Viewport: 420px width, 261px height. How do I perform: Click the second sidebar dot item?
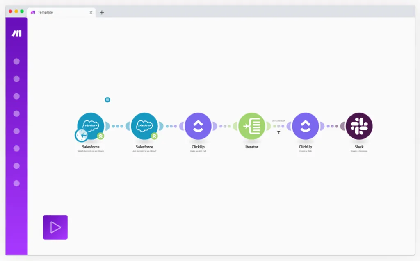[16, 79]
